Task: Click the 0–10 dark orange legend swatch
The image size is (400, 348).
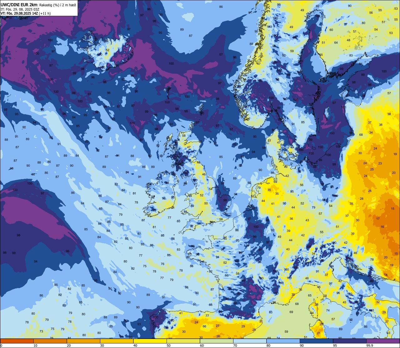Action: (x=17, y=341)
